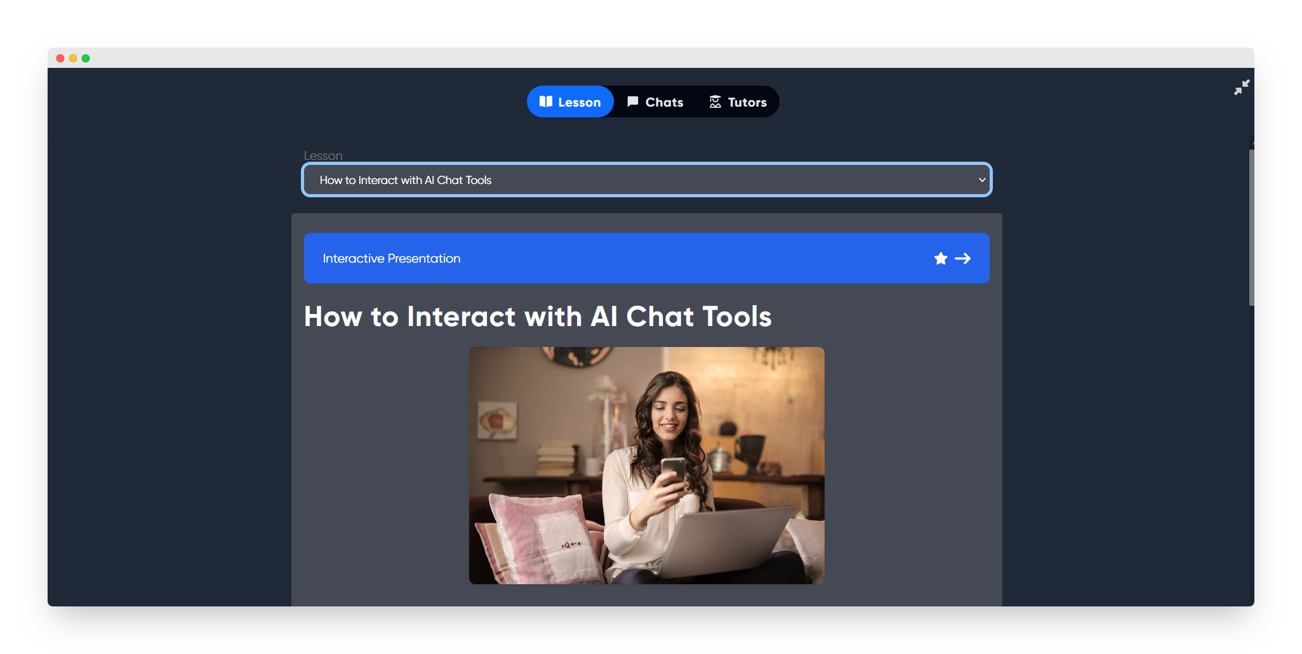Click the yellow minimize traffic-light button
This screenshot has width=1302, height=654.
72,58
